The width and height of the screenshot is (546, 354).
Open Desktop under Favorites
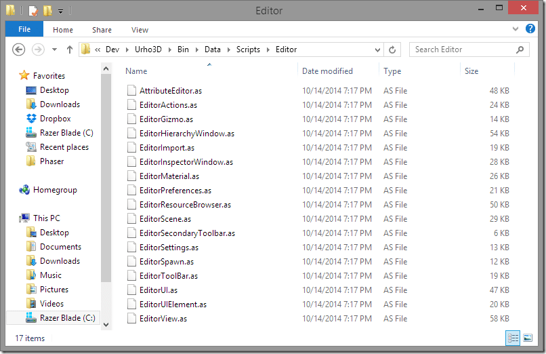[x=54, y=90]
